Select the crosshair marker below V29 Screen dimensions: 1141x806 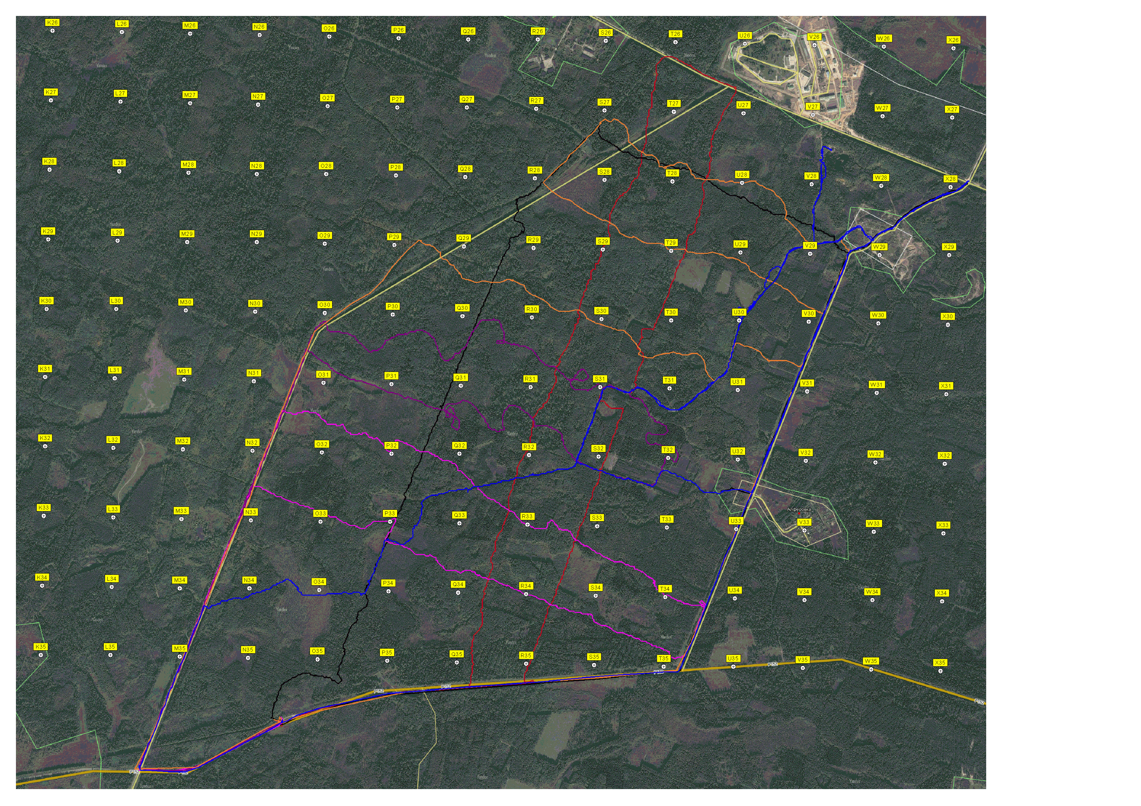pyautogui.click(x=810, y=254)
